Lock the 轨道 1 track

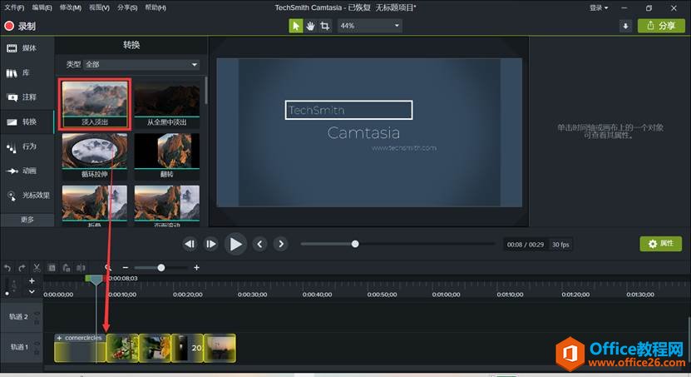click(x=37, y=352)
